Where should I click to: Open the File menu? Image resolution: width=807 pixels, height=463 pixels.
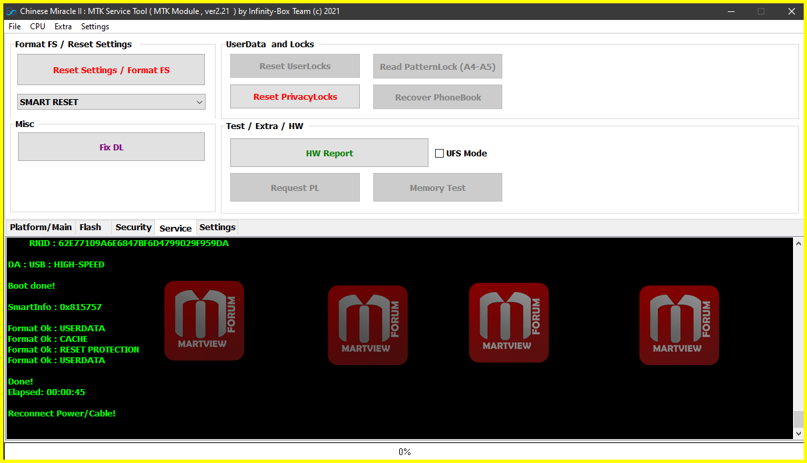click(15, 27)
